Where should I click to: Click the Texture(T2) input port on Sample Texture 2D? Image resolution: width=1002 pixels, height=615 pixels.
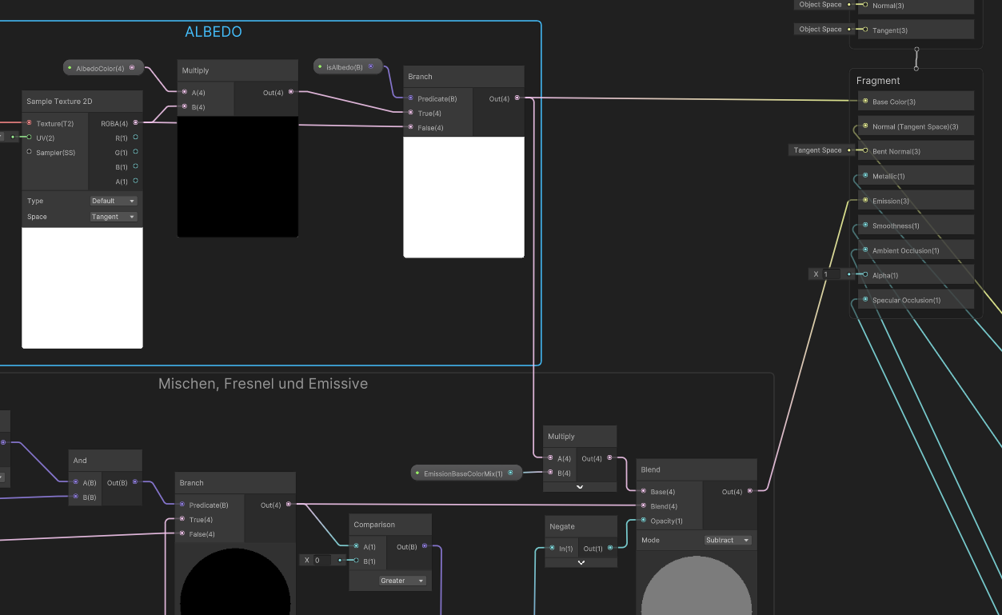coord(30,123)
